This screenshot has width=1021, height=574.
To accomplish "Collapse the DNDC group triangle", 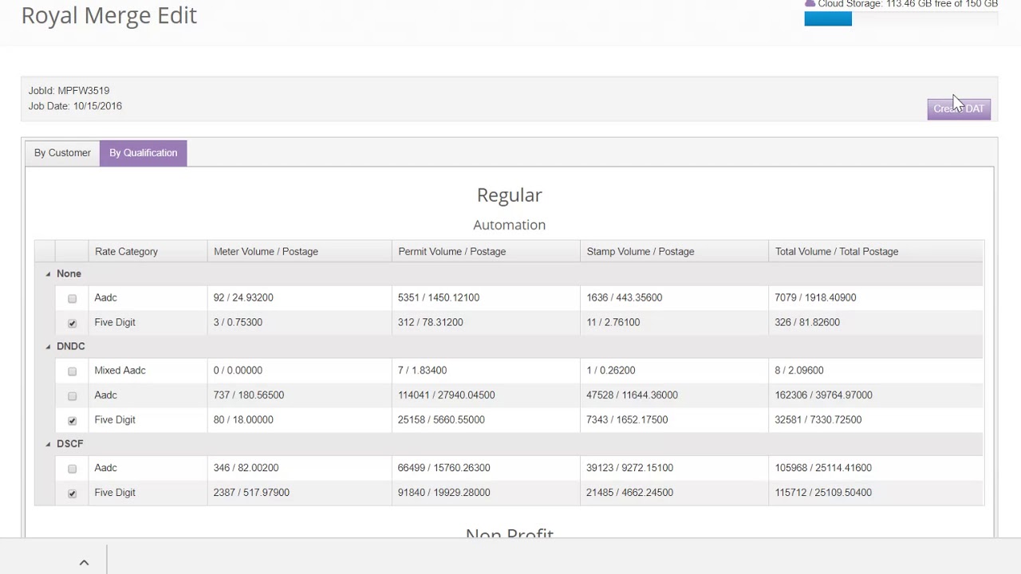I will click(48, 347).
